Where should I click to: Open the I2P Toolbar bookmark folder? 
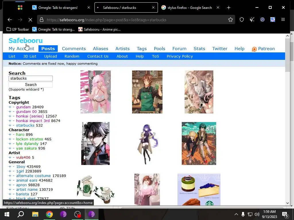18,30
